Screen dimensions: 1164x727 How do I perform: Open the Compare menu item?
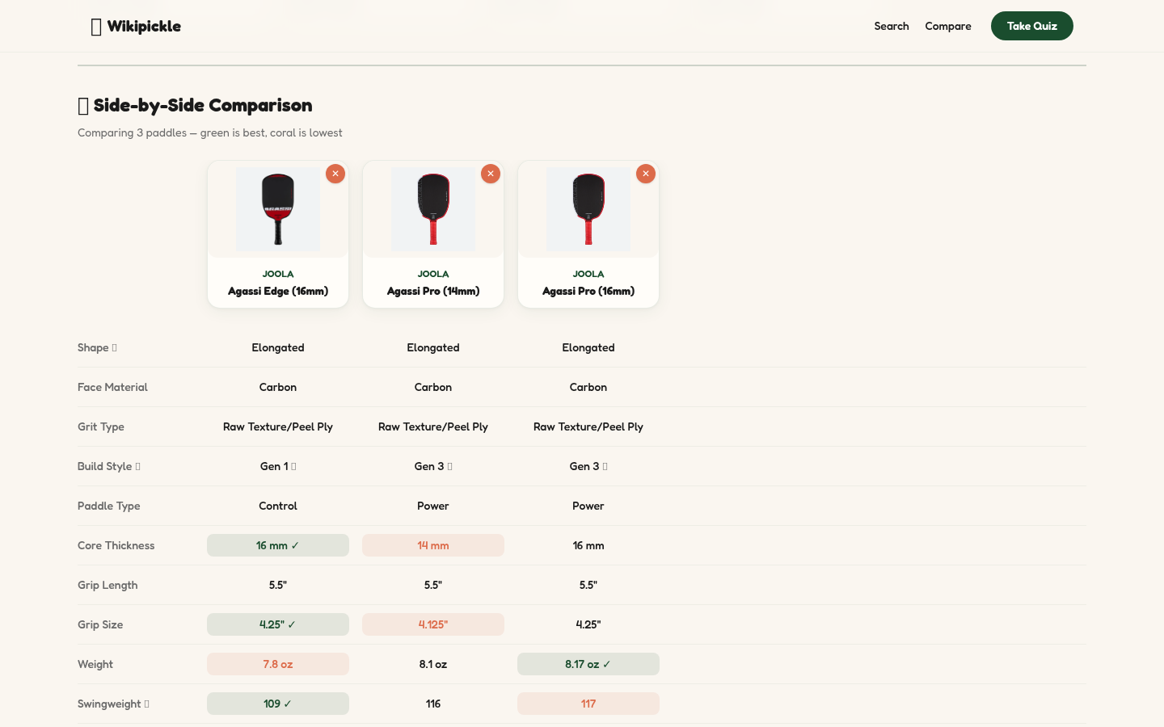947,26
